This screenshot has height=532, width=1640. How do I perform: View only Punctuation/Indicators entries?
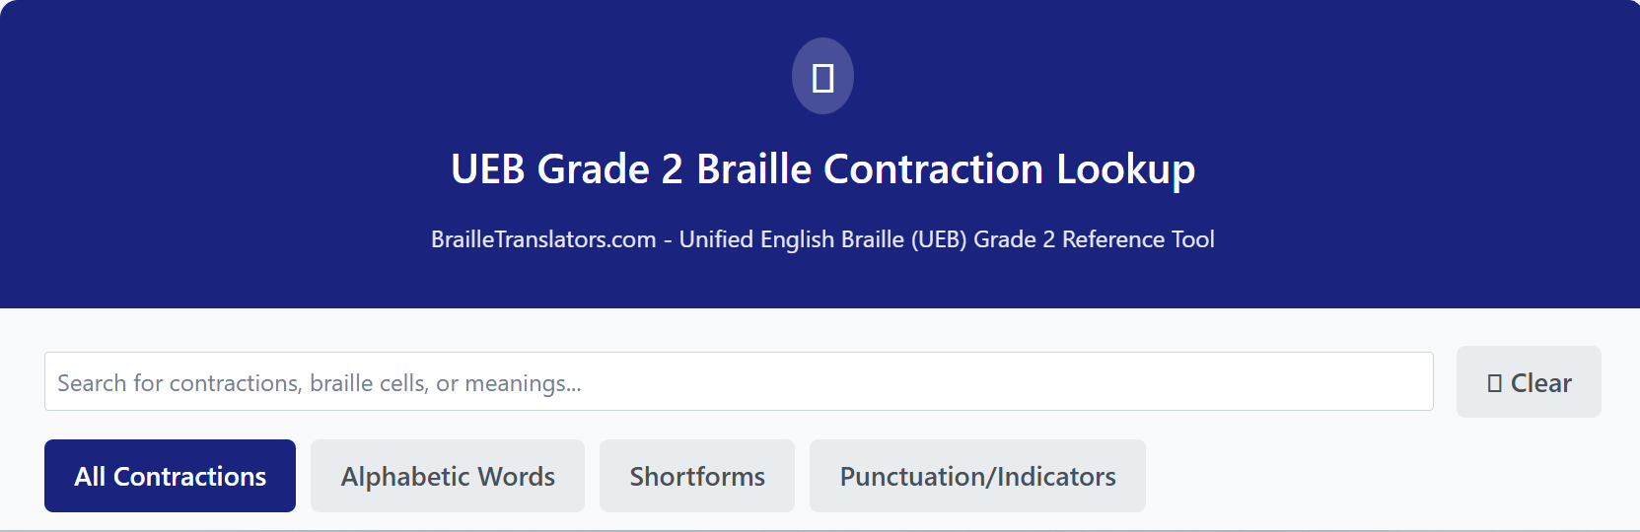977,476
